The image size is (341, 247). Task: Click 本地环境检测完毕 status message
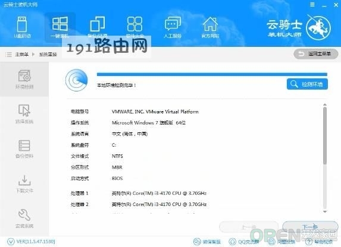click(117, 85)
